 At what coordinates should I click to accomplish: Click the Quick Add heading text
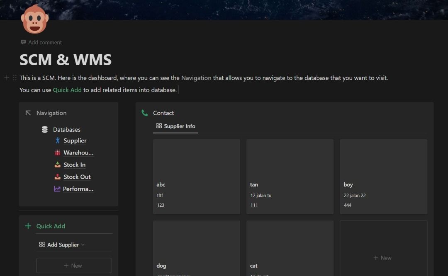pyautogui.click(x=51, y=226)
